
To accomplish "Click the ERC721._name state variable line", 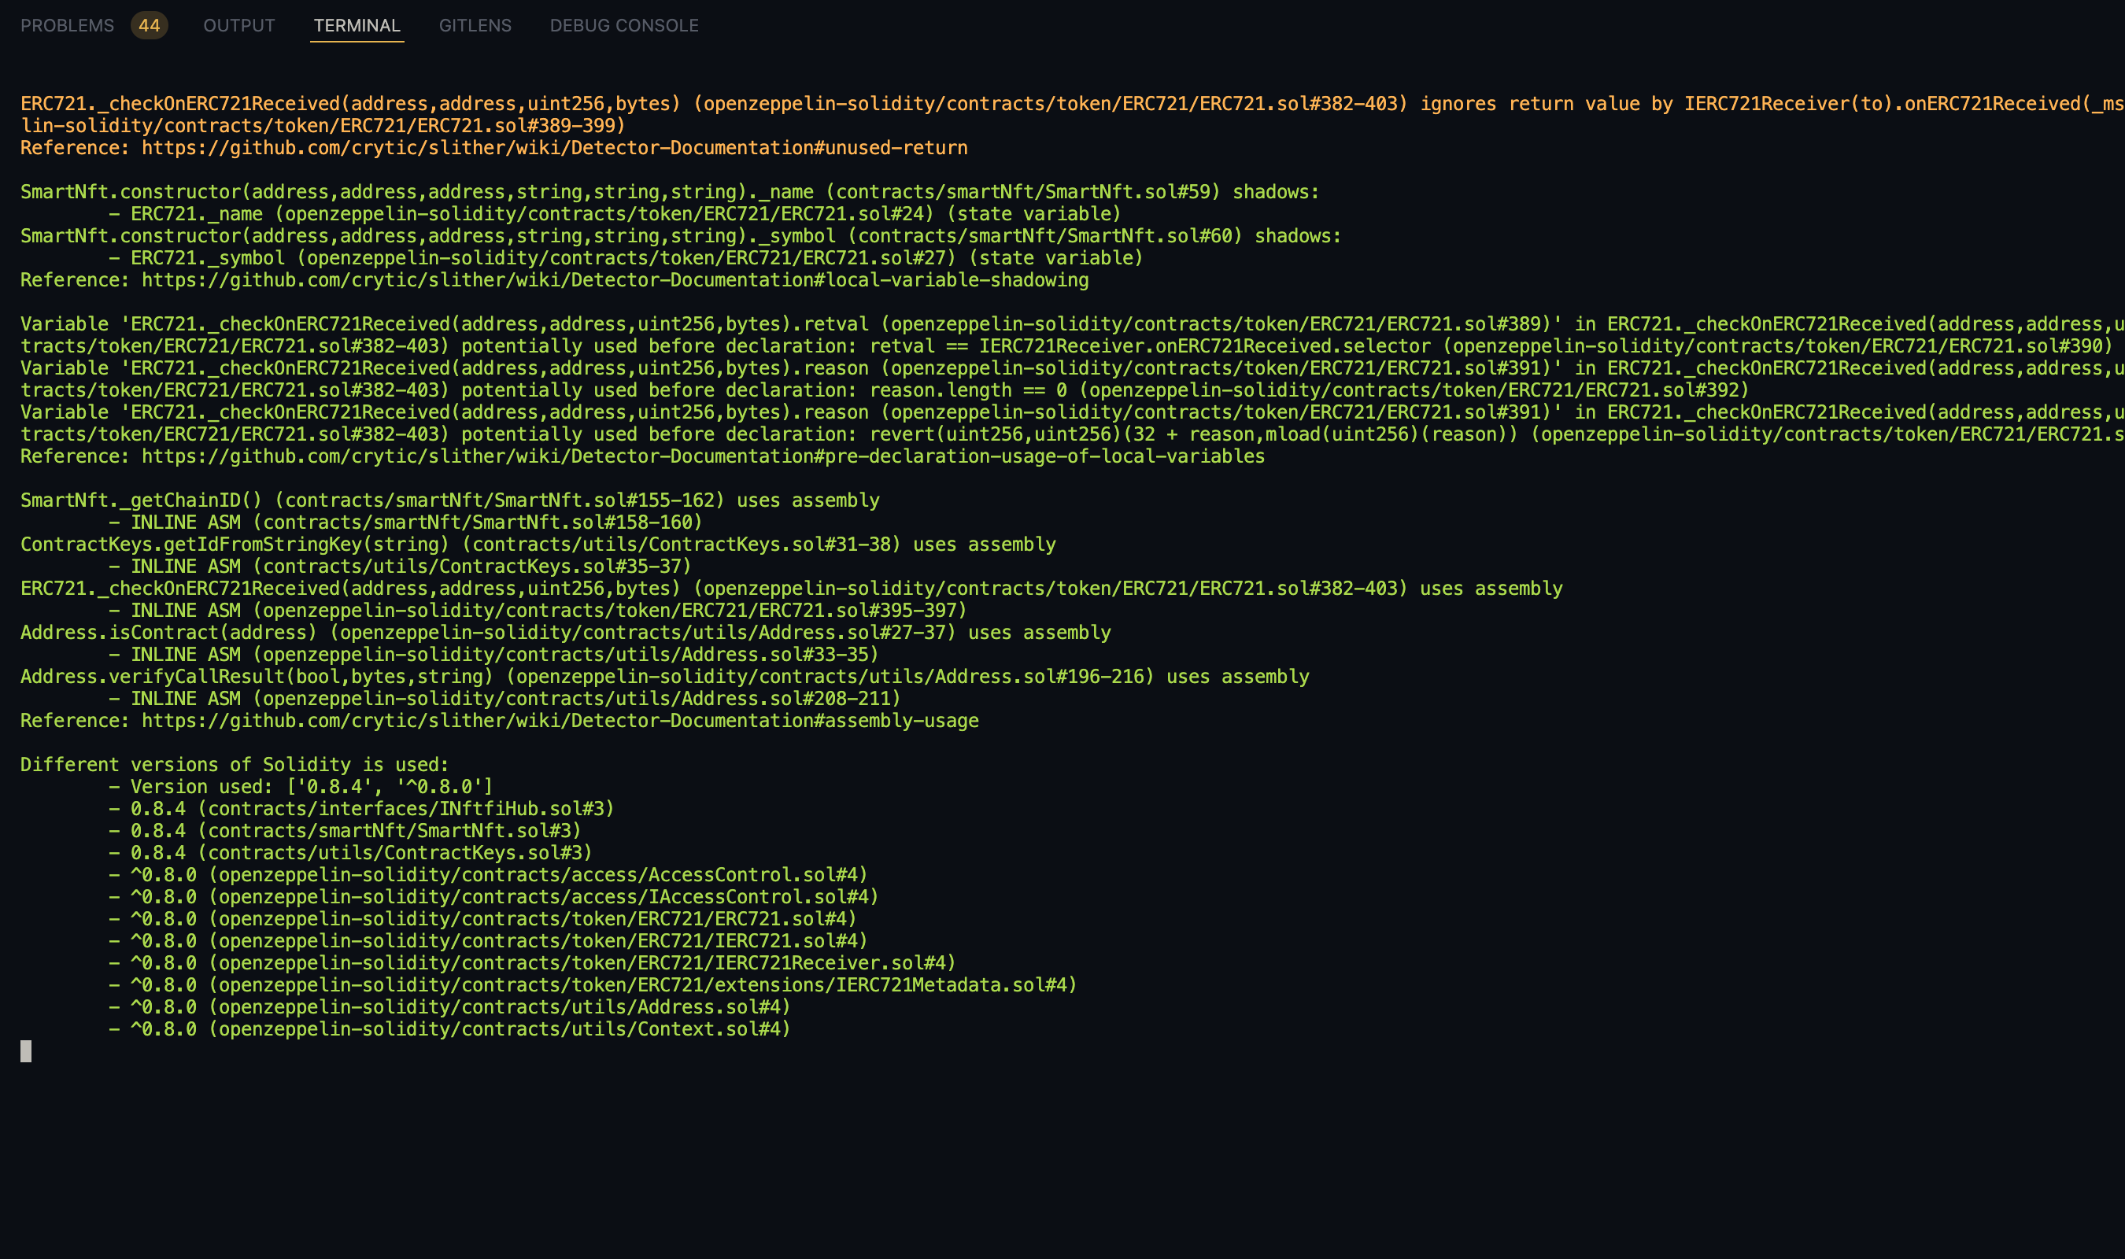I will coord(615,214).
